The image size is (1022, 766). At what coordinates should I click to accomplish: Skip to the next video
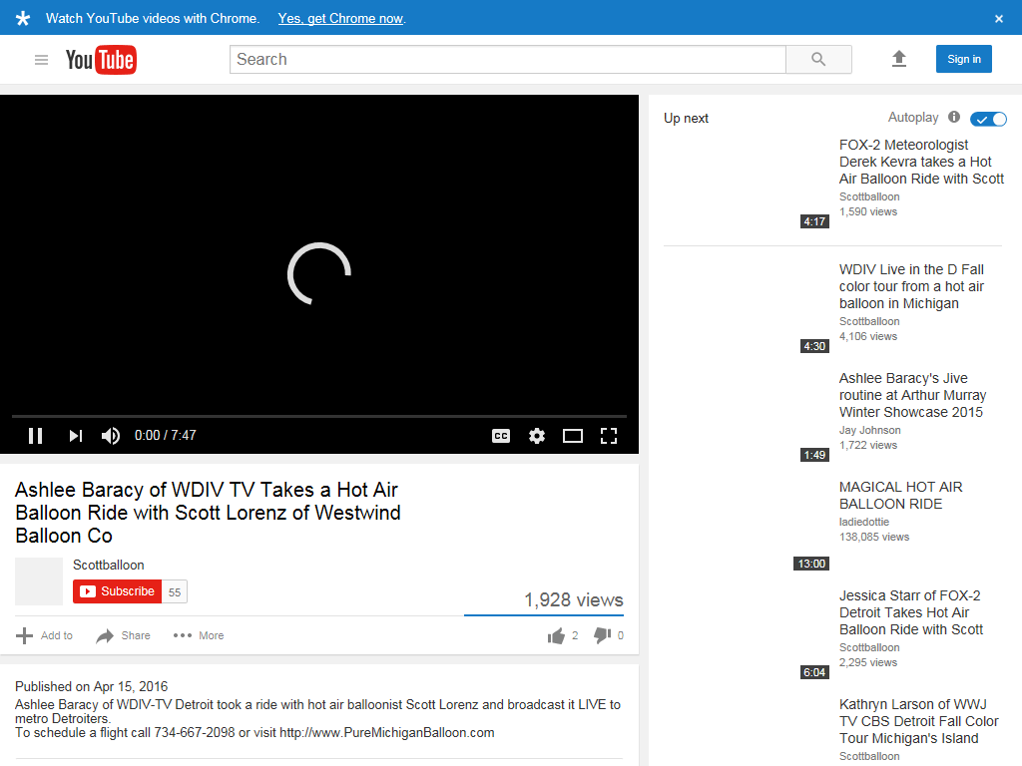coord(76,436)
